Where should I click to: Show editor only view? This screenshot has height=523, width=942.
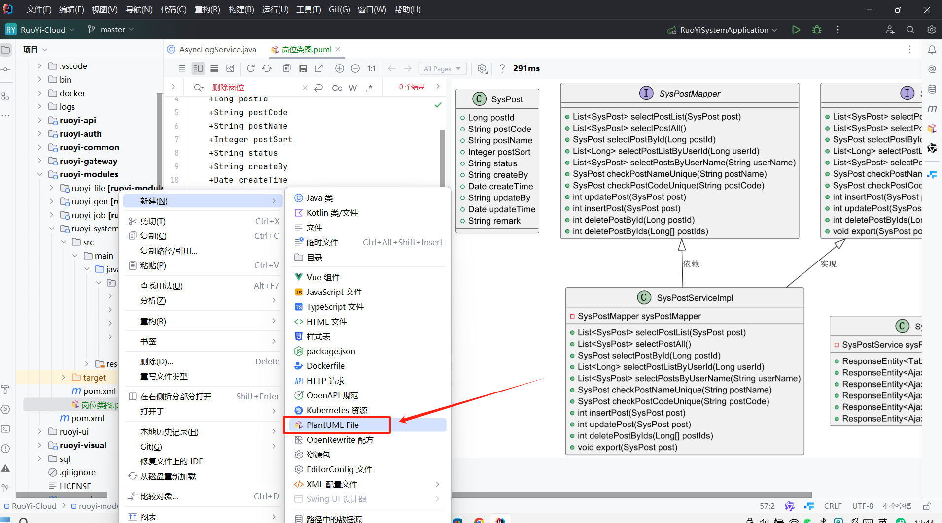pyautogui.click(x=182, y=68)
